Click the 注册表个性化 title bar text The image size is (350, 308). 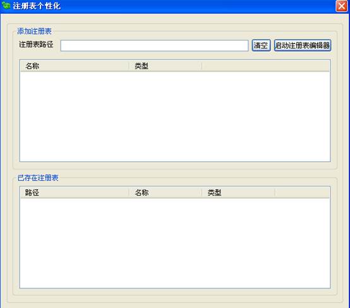(x=37, y=6)
